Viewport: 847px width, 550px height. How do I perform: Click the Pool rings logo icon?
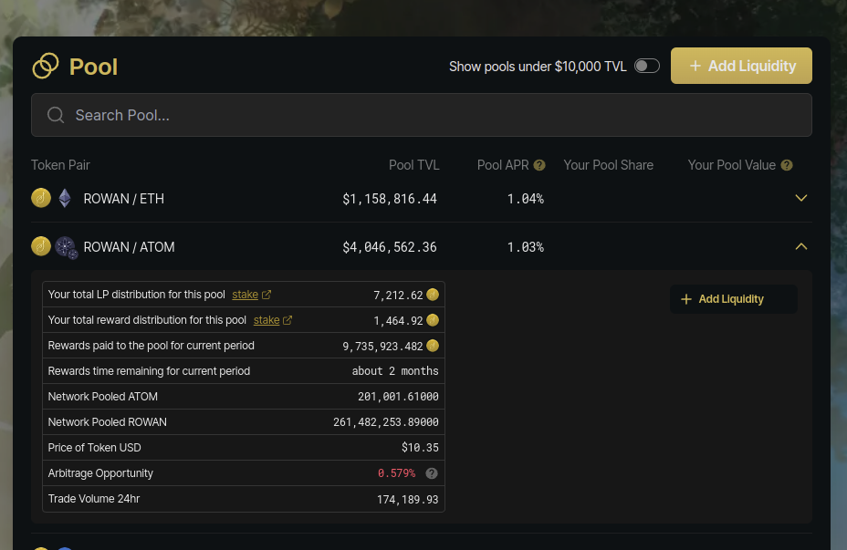click(x=46, y=66)
